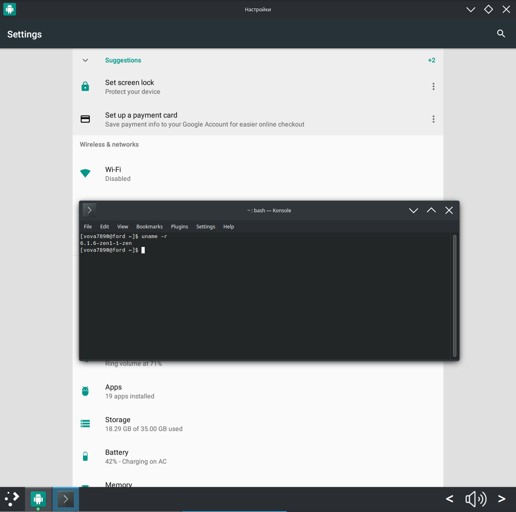Click the Storage icon in Settings
Image resolution: width=516 pixels, height=512 pixels.
(x=85, y=423)
